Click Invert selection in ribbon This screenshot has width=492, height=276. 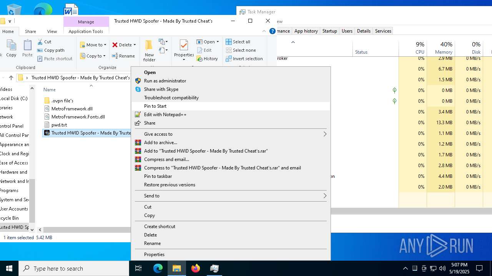(x=244, y=59)
